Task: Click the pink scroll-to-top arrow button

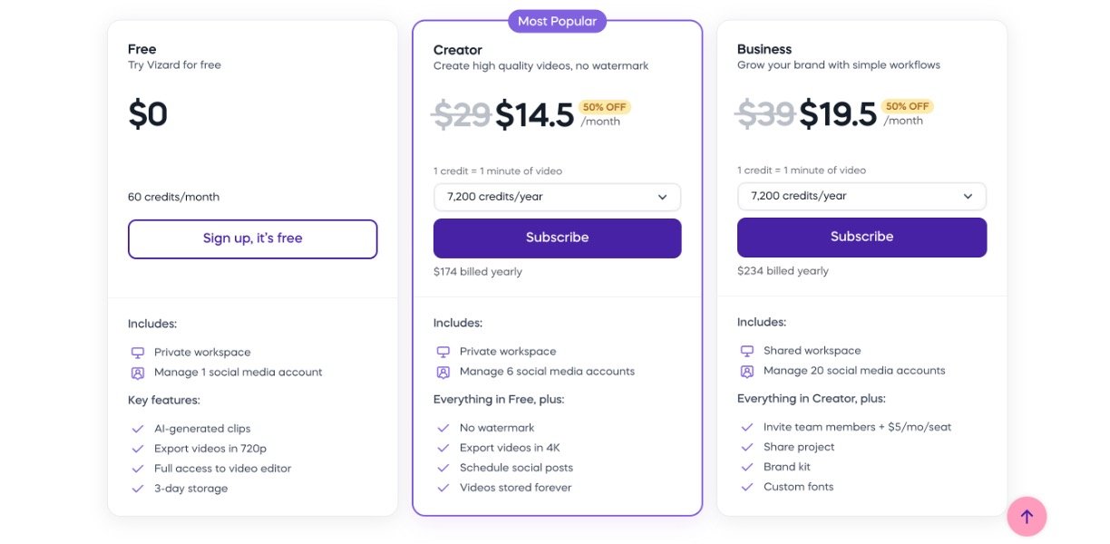Action: coord(1027,517)
